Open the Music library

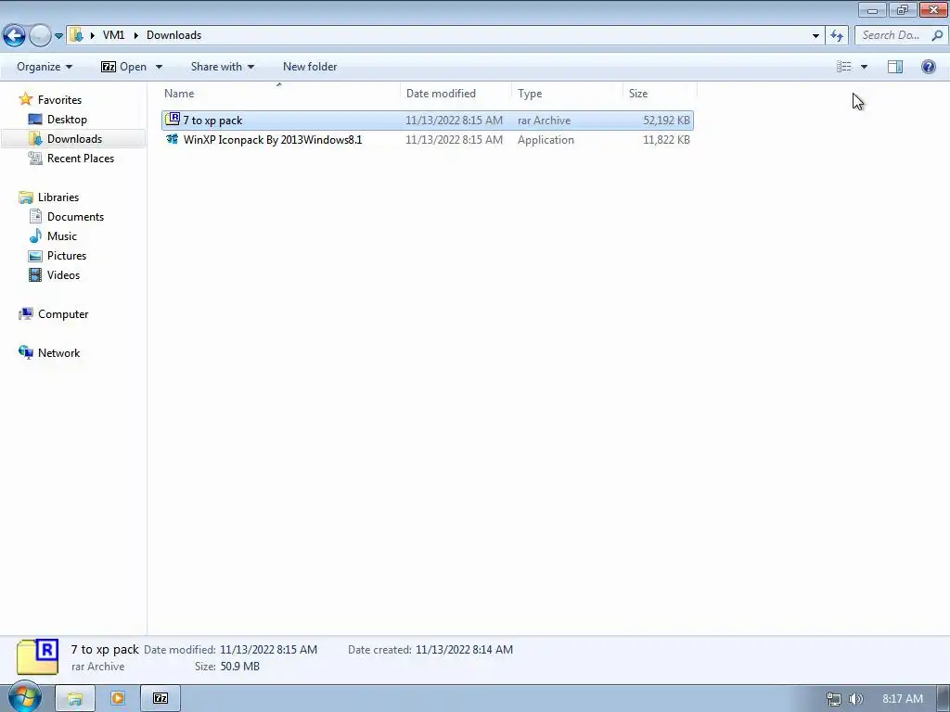click(62, 236)
